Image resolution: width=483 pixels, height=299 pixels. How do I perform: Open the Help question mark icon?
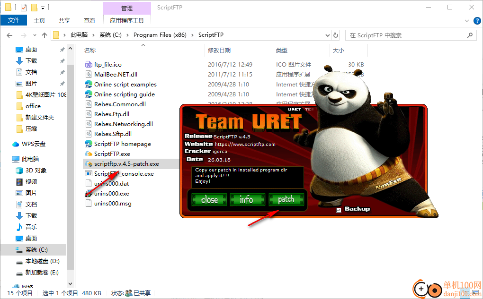[477, 21]
